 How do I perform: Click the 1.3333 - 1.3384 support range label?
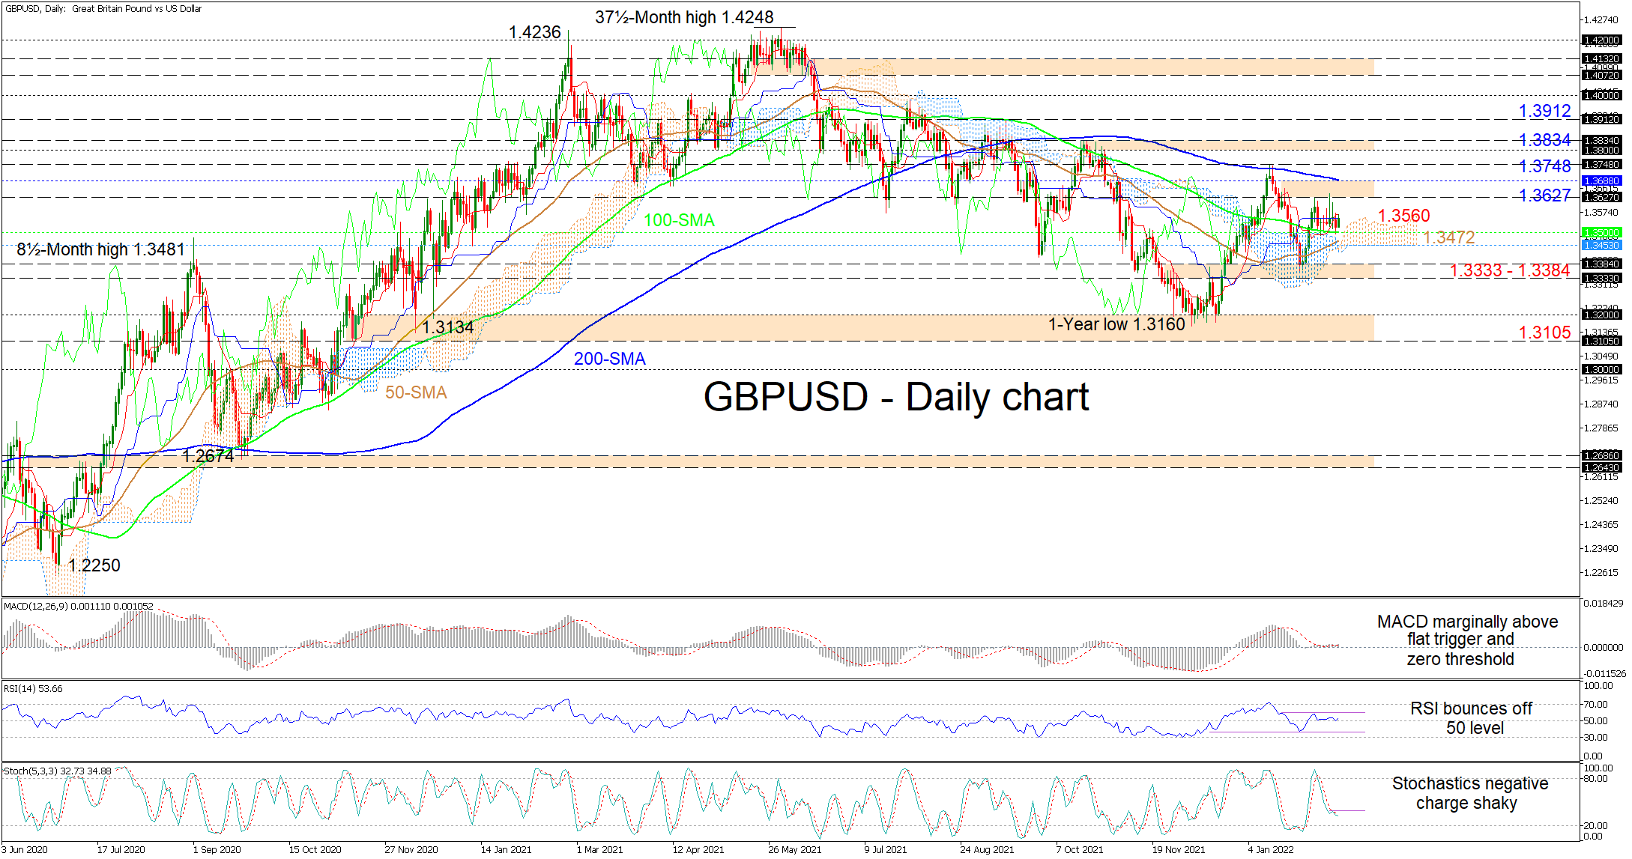click(1509, 270)
